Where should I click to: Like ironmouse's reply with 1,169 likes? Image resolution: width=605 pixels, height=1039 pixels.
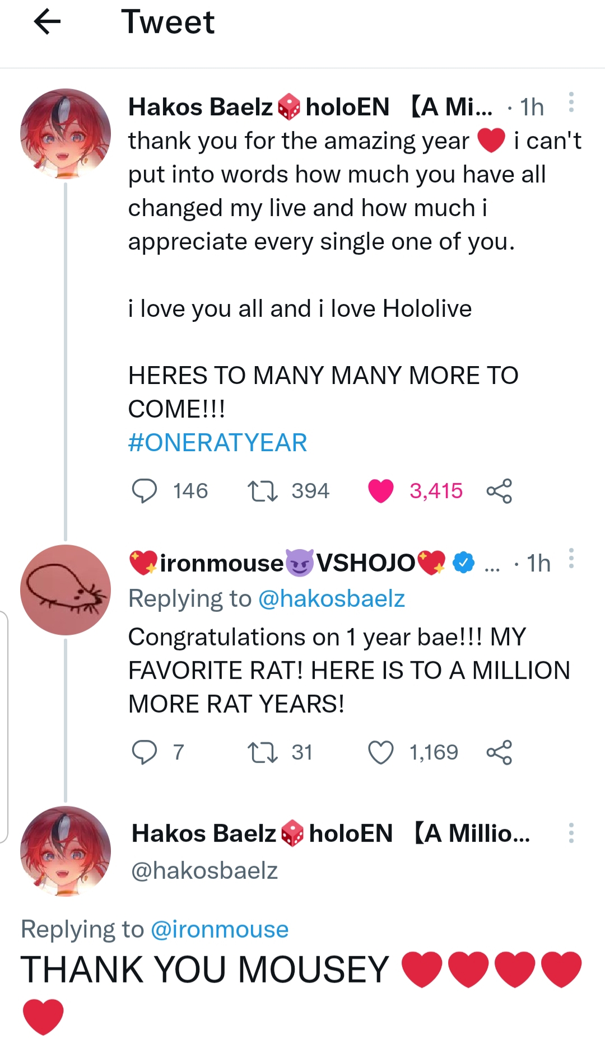coord(381,752)
